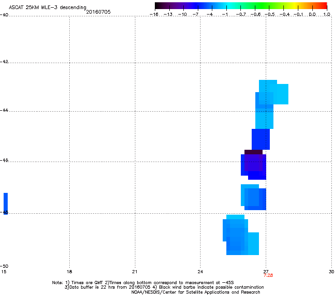Click the longitude axis label 30

coord(331,272)
